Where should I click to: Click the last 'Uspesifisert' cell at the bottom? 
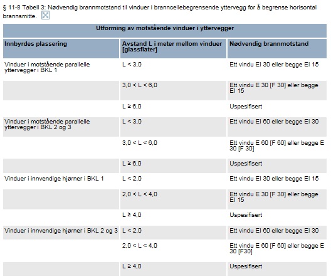point(246,266)
